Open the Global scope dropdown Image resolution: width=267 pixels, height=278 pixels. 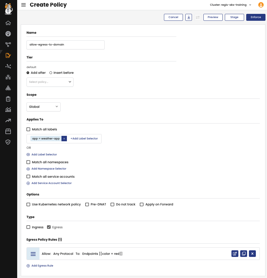(43, 107)
